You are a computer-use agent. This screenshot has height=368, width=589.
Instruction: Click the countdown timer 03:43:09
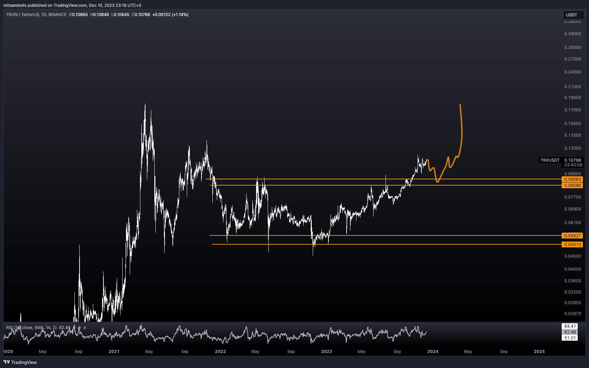573,165
